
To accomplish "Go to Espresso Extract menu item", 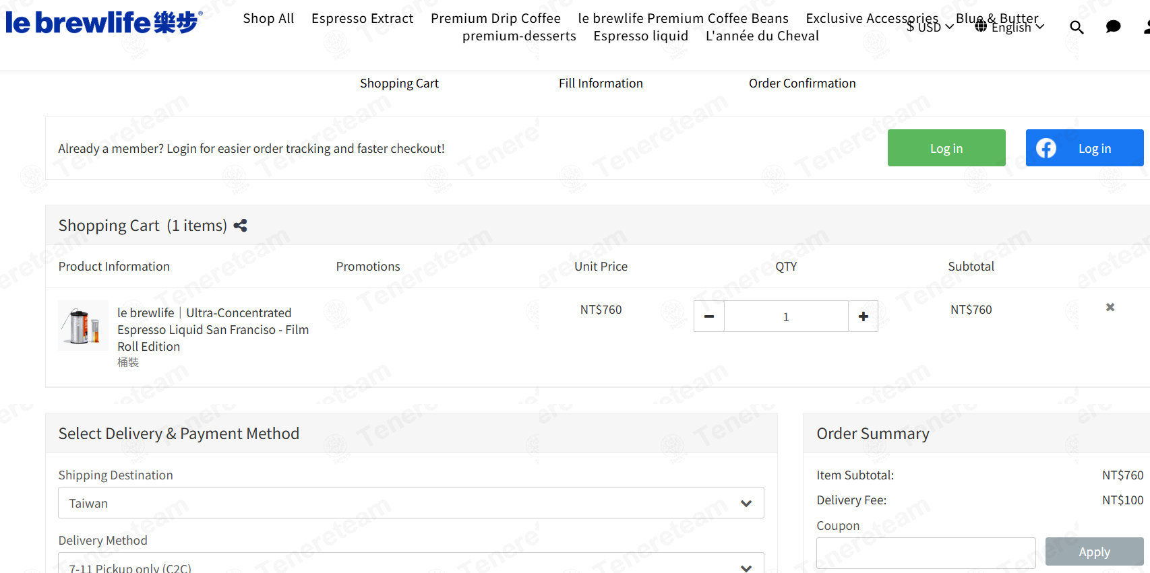I will tap(362, 18).
